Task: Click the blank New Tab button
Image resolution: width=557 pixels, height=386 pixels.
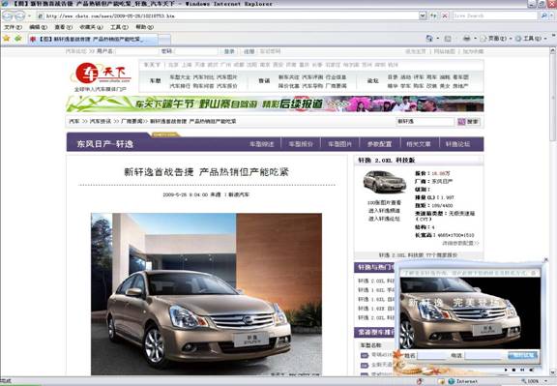Action: point(164,40)
